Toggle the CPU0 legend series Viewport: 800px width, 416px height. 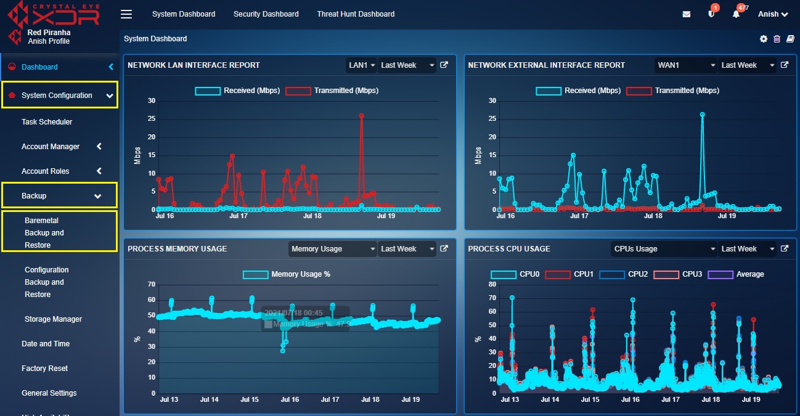[515, 274]
